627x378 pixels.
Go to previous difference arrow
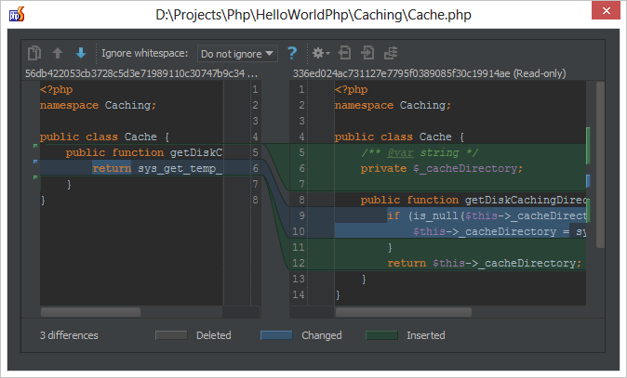[58, 53]
